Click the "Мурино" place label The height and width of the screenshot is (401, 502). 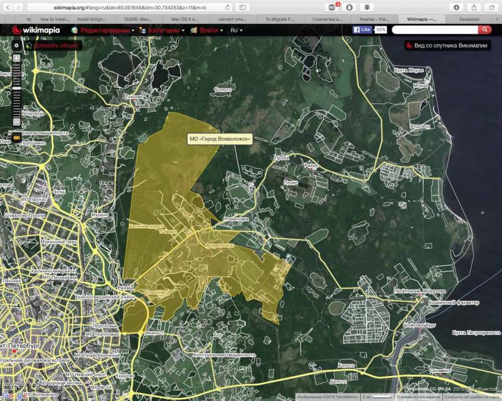(x=100, y=215)
